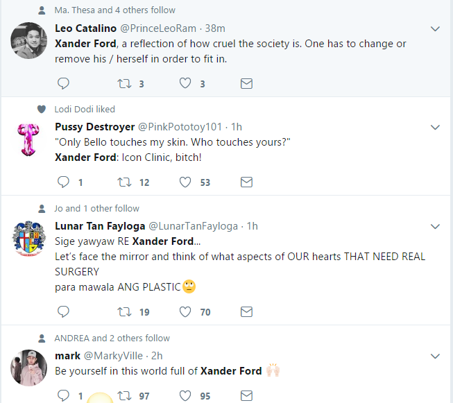This screenshot has height=403, width=453.
Task: Open the dropdown on Lunar Tan Fayloga's tweet
Action: tap(435, 226)
